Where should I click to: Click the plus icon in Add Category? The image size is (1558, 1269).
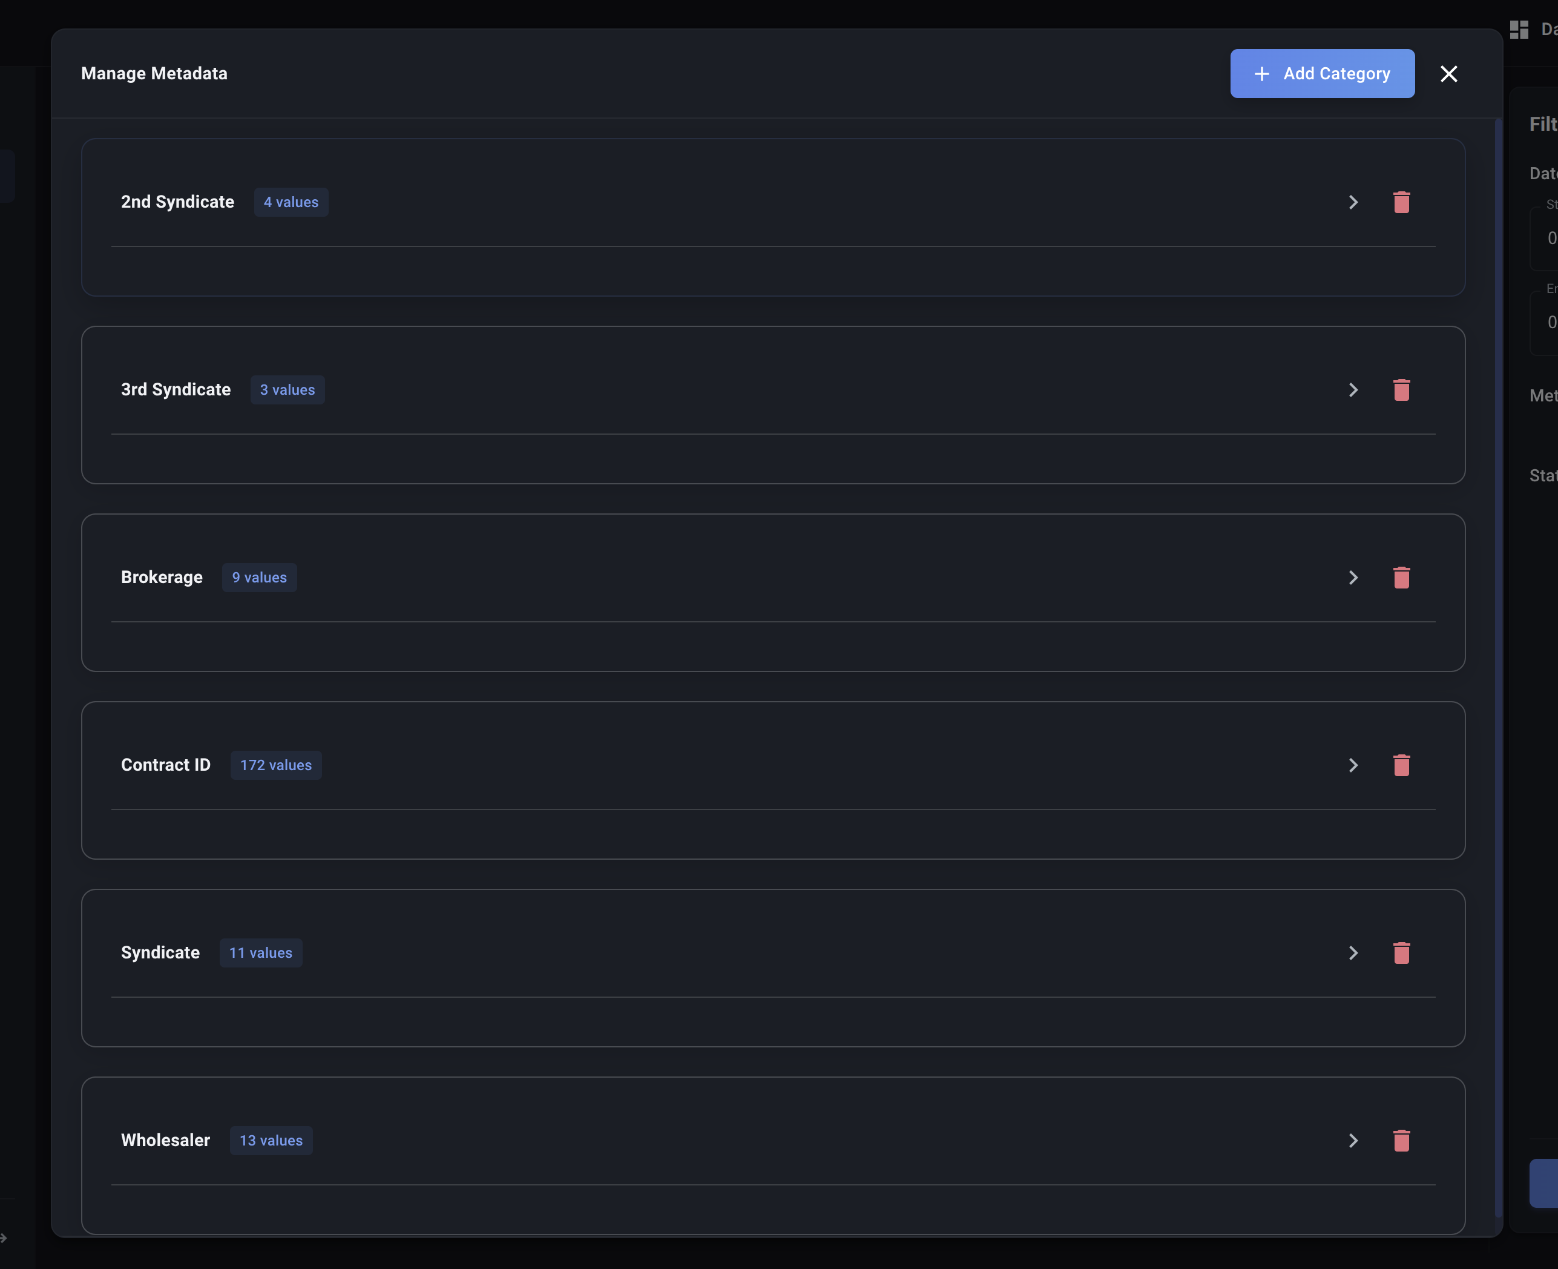tap(1261, 73)
